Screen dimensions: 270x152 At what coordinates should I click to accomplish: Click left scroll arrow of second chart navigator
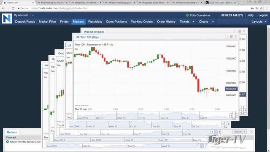pos(223,124)
